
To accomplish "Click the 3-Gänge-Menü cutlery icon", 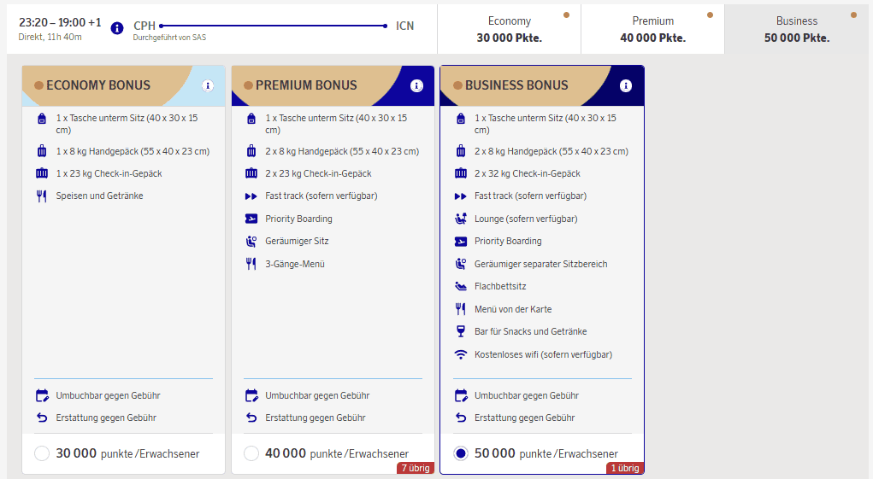I will pyautogui.click(x=251, y=264).
